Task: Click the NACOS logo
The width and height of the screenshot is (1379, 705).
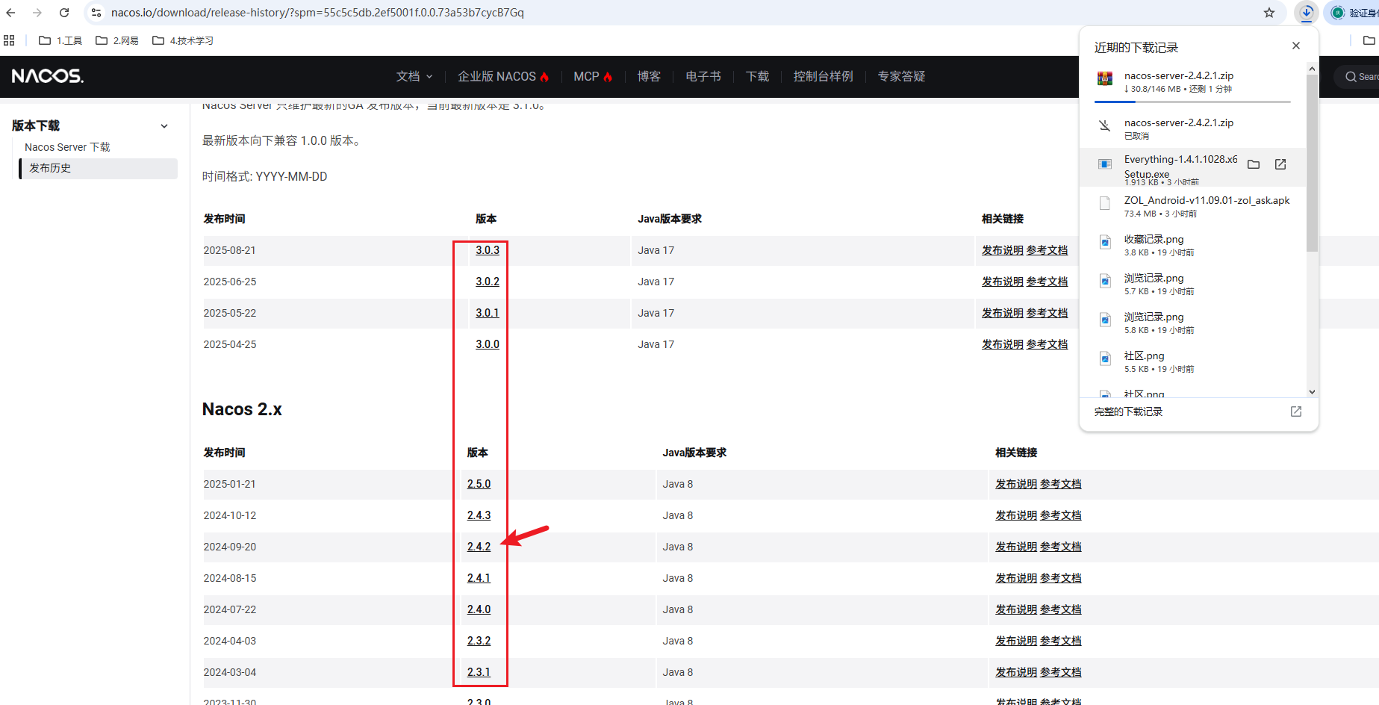Action: click(x=48, y=76)
